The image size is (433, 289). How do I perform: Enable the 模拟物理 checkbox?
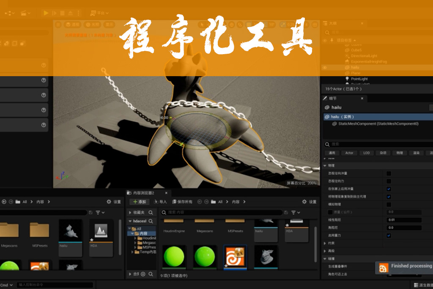389,204
